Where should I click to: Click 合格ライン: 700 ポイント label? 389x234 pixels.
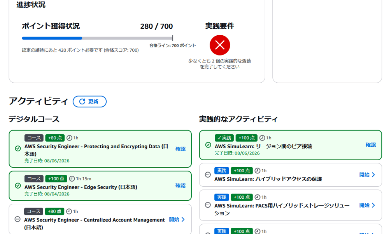[x=173, y=45]
